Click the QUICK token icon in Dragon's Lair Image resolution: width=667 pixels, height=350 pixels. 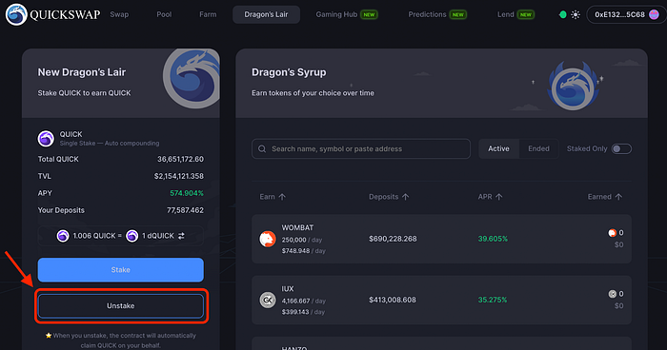click(46, 139)
